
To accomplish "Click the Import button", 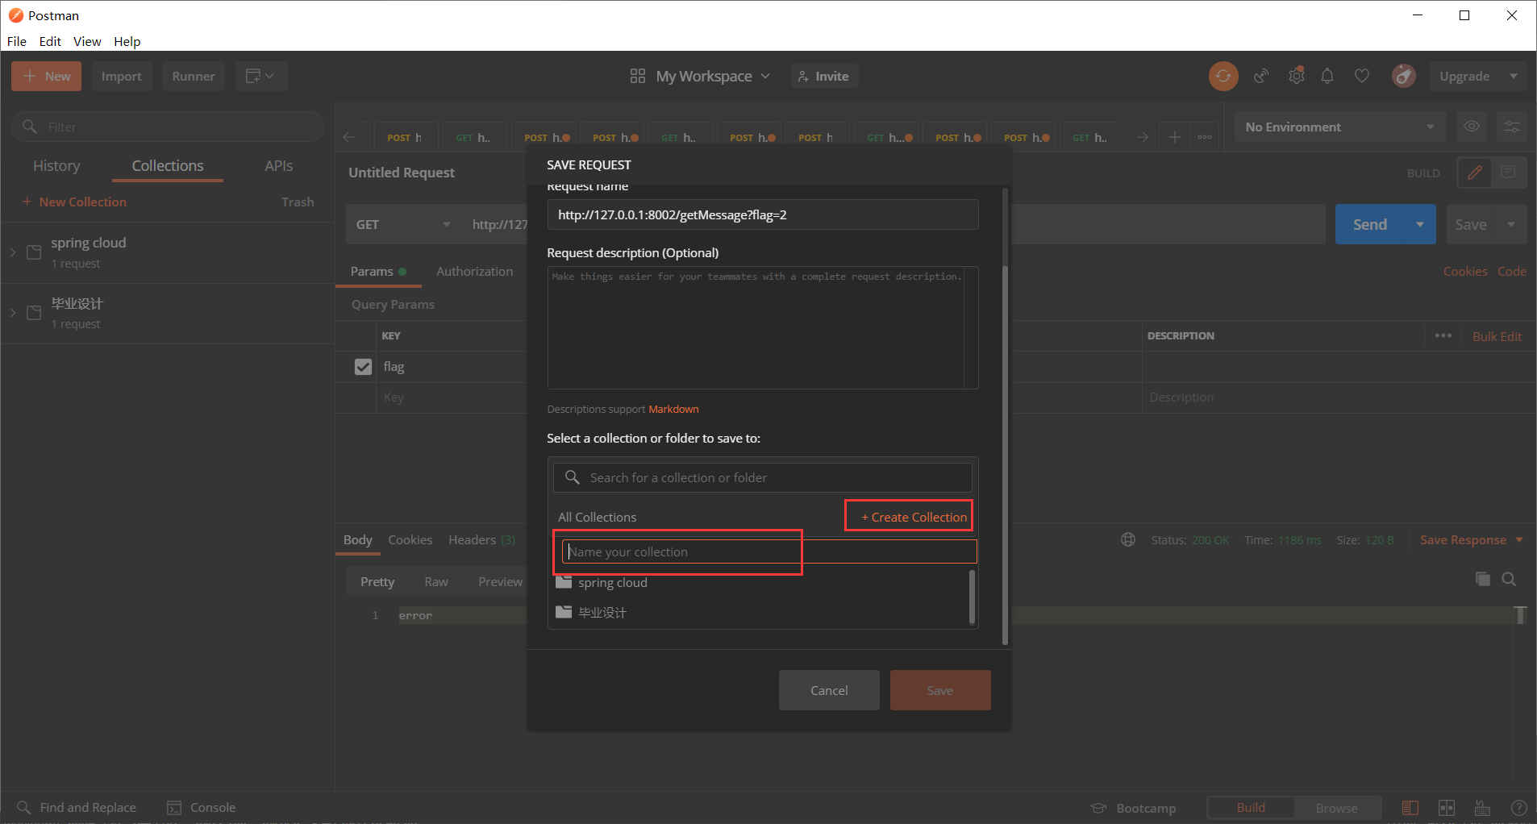I will (x=122, y=76).
